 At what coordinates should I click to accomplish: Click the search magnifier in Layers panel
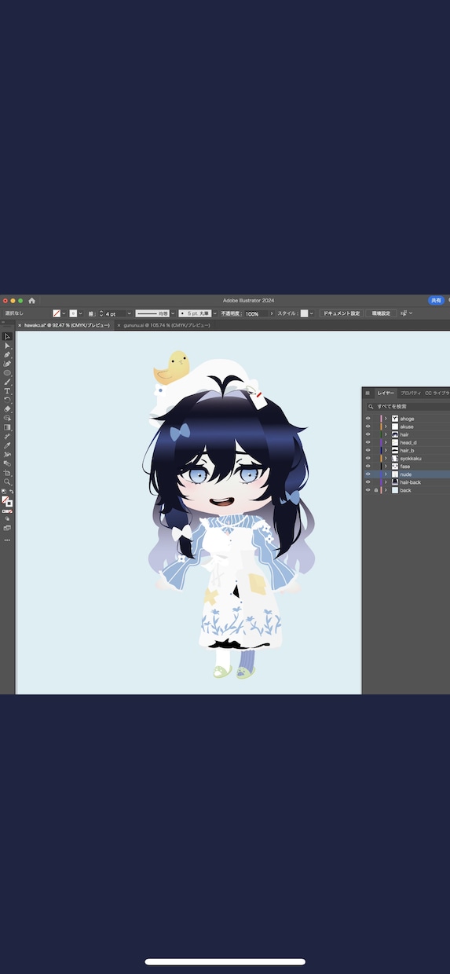coord(371,406)
